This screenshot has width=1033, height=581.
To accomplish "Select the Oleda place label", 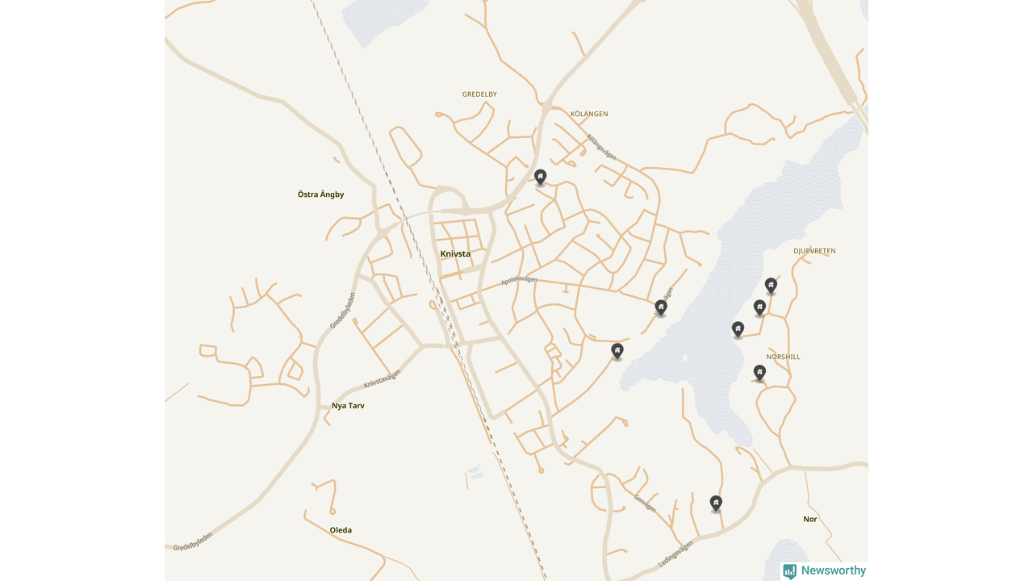I will (341, 530).
